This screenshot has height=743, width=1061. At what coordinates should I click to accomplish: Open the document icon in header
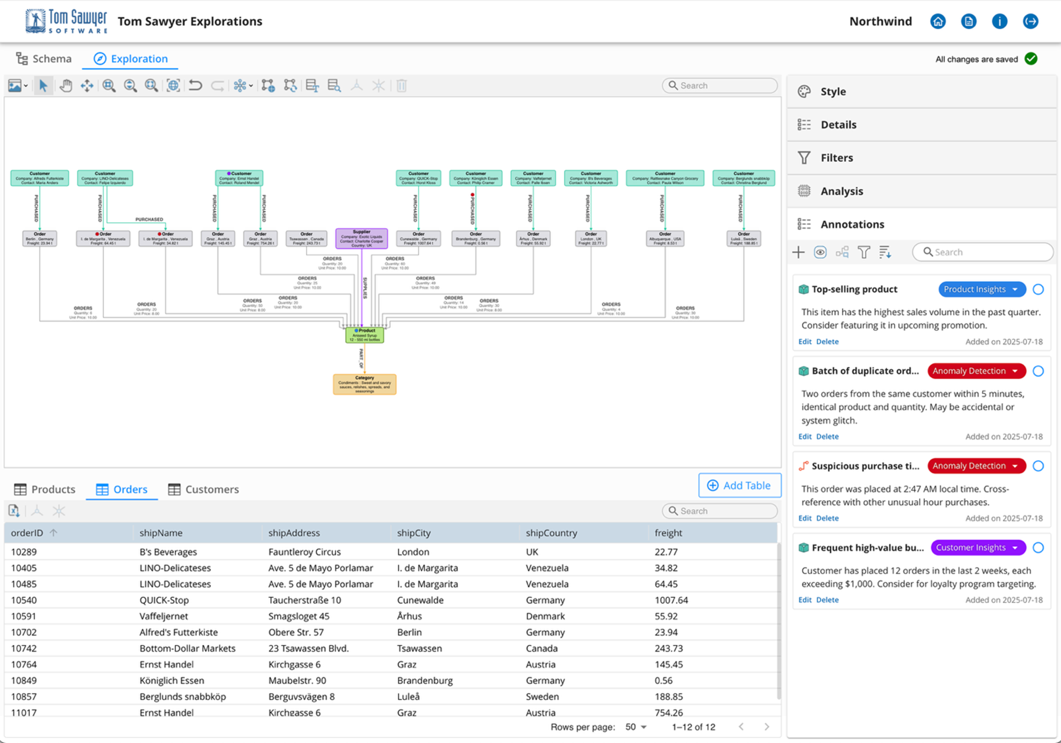pos(969,21)
